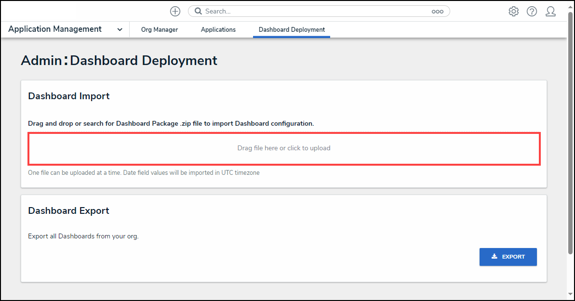Click the download arrow icon on Export
The height and width of the screenshot is (301, 575).
pyautogui.click(x=494, y=257)
